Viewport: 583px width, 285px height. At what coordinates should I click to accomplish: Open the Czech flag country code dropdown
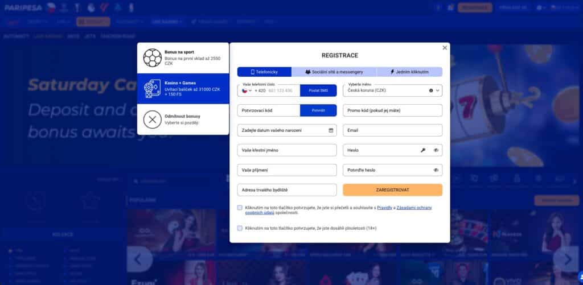[246, 90]
